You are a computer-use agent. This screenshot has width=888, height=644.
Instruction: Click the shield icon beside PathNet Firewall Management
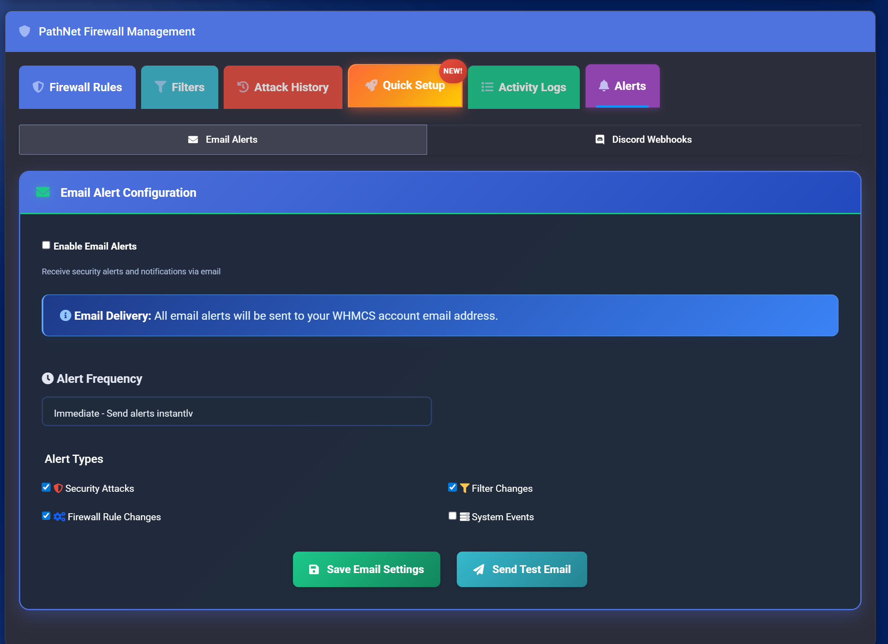[25, 31]
